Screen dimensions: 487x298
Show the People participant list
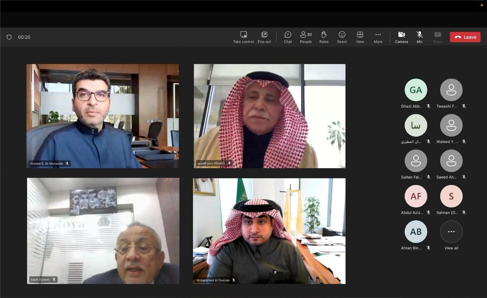pyautogui.click(x=306, y=35)
